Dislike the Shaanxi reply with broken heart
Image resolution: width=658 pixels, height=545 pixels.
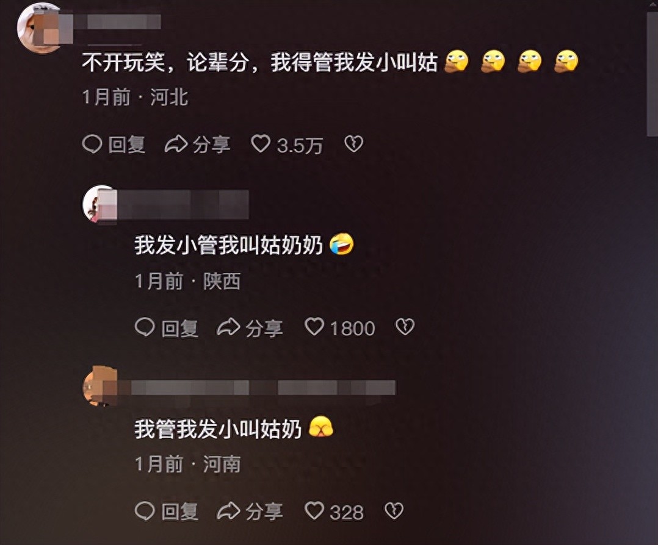(x=405, y=327)
